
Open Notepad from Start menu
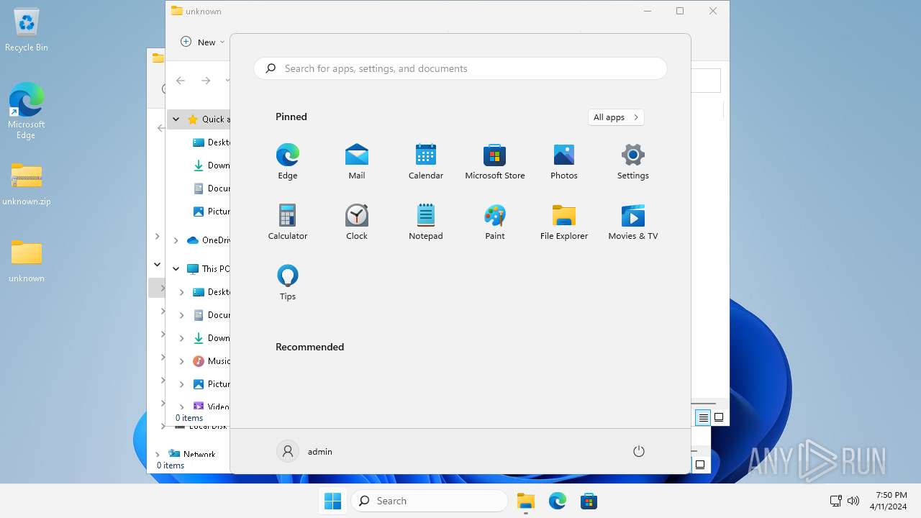click(425, 222)
